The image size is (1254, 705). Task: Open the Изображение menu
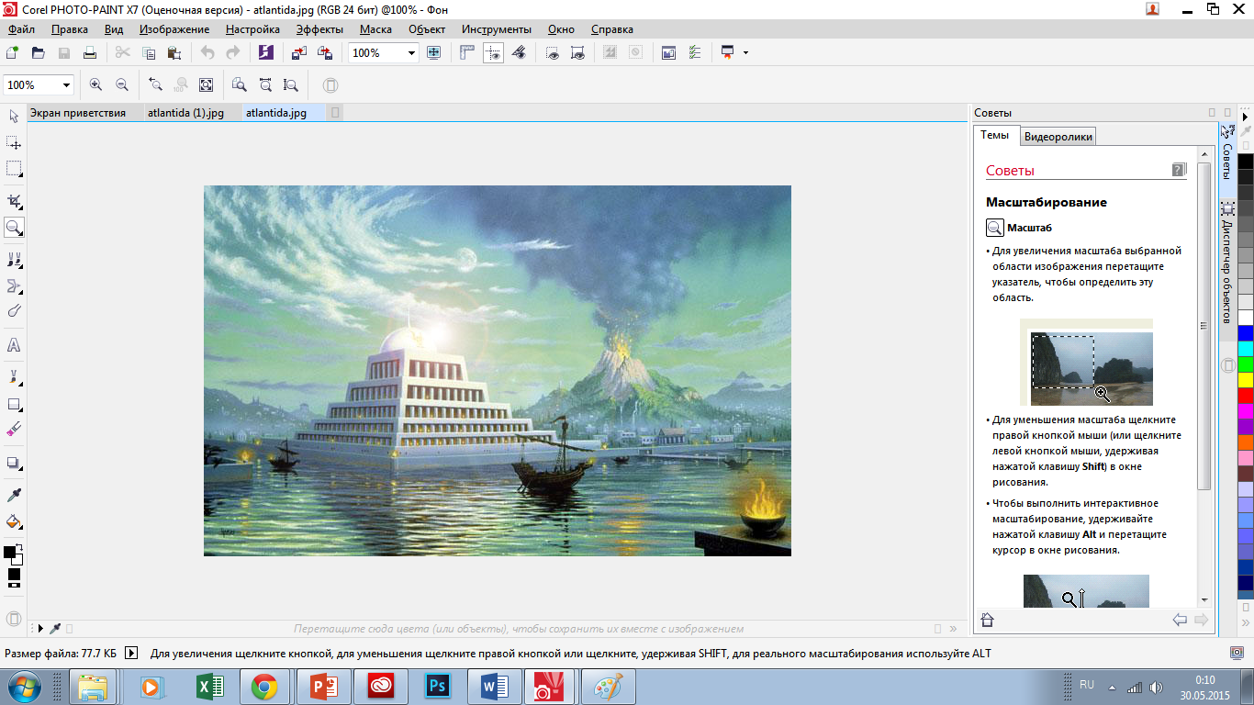coord(174,29)
